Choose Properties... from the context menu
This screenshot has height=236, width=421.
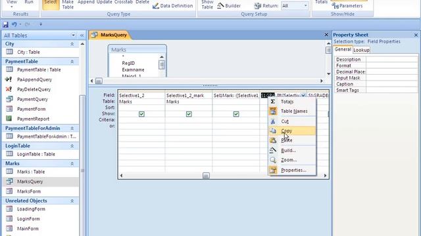pyautogui.click(x=292, y=170)
